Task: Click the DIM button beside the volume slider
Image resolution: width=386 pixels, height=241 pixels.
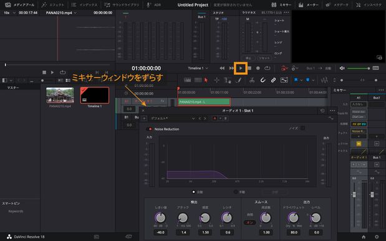Action: (375, 68)
